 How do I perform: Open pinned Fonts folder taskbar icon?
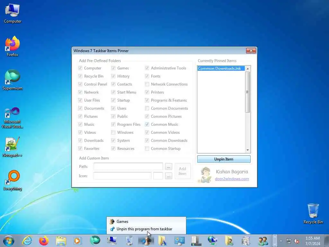(163, 241)
